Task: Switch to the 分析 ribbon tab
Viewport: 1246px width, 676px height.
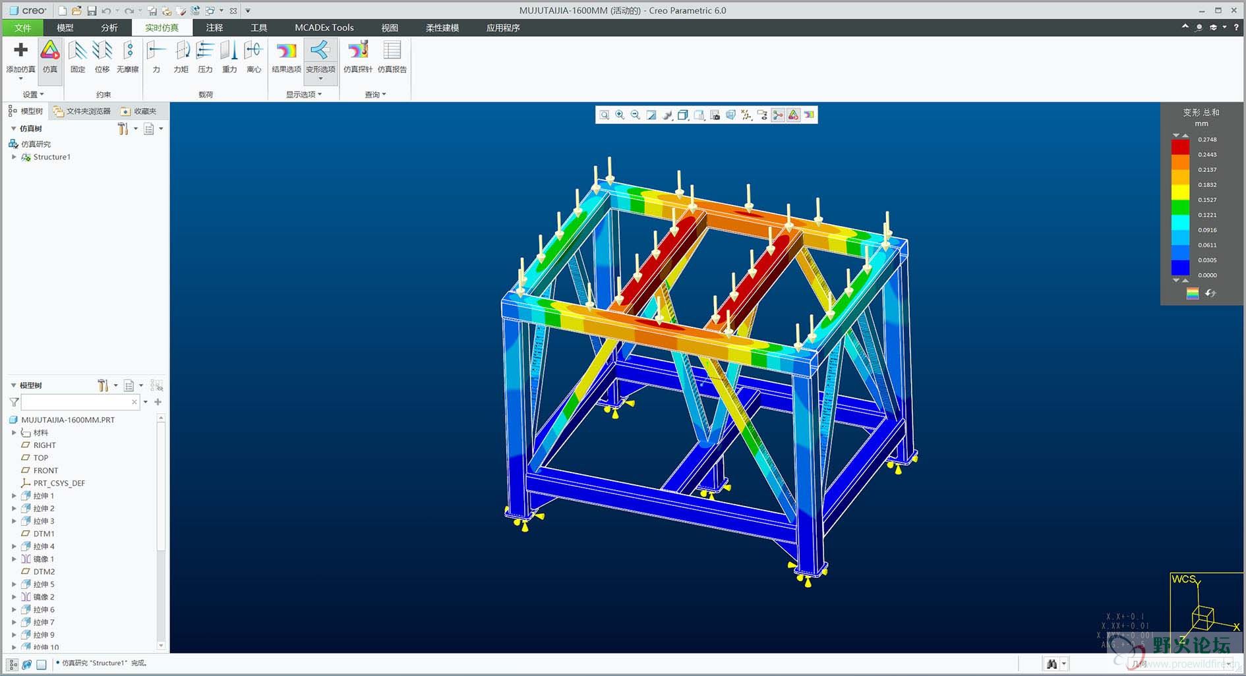Action: click(x=109, y=28)
